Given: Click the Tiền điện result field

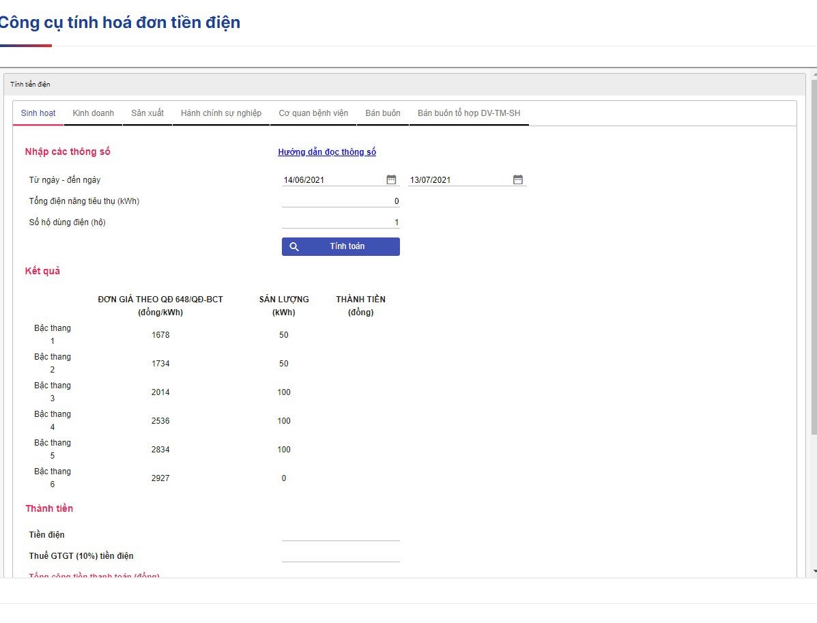Looking at the screenshot, I should click(x=341, y=534).
